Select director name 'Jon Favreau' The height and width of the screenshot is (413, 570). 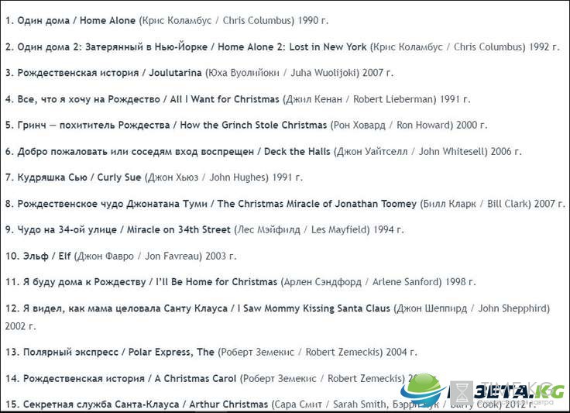(x=172, y=256)
